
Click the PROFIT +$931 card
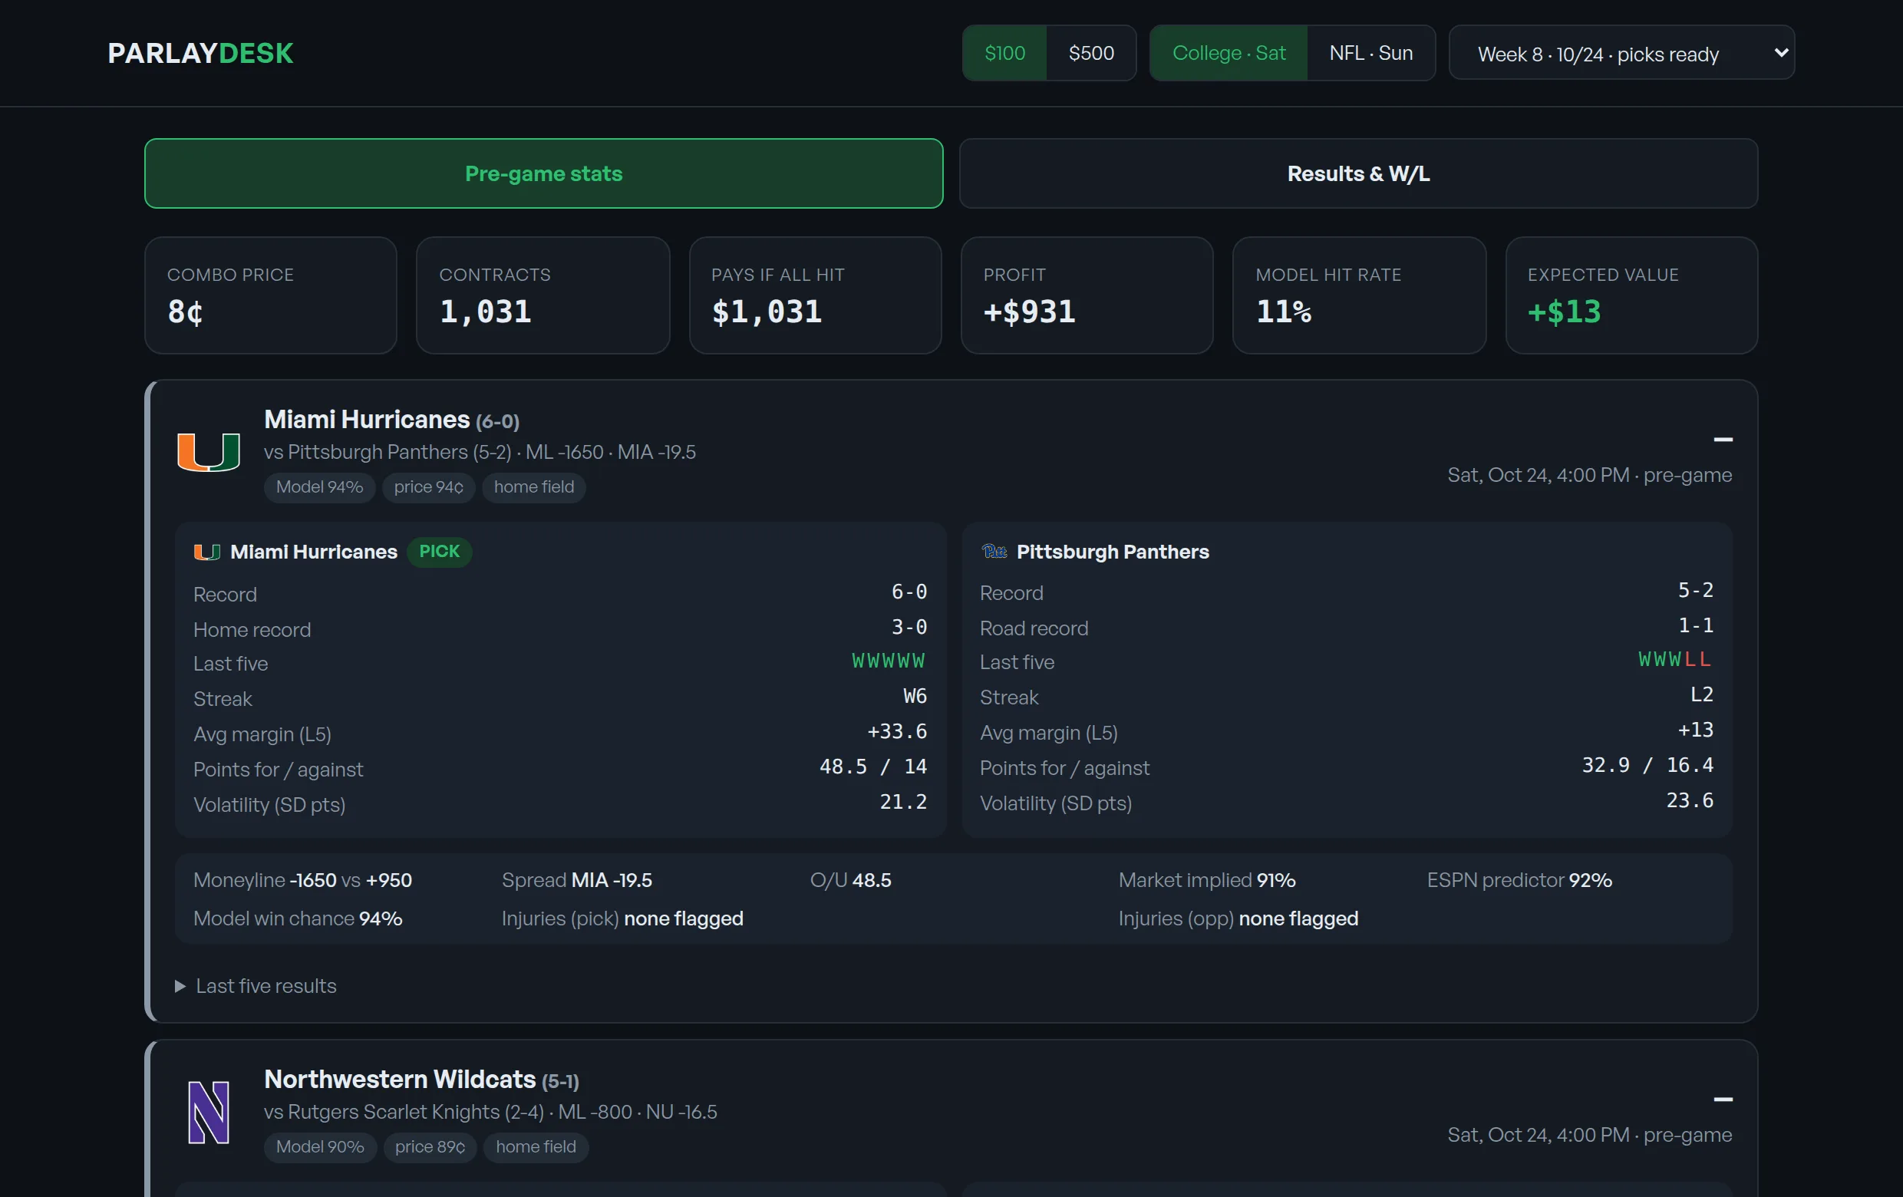[x=1087, y=295]
